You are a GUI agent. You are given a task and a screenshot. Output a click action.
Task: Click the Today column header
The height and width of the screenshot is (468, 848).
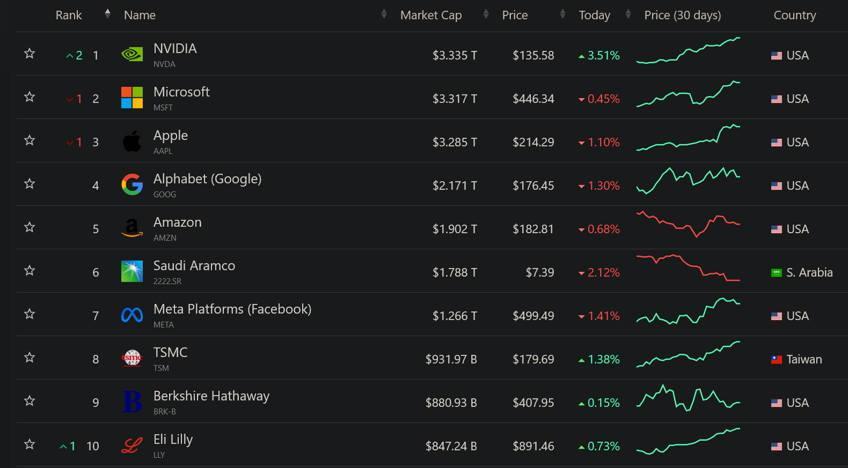[594, 15]
